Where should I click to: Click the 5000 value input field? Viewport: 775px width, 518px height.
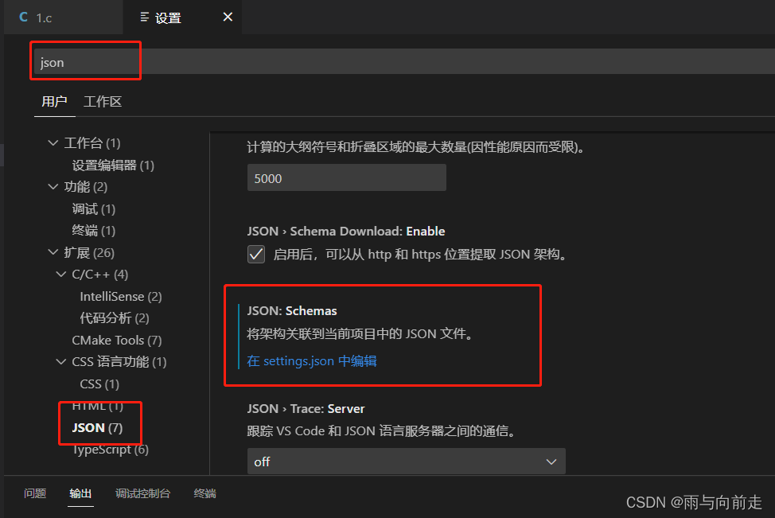click(346, 177)
